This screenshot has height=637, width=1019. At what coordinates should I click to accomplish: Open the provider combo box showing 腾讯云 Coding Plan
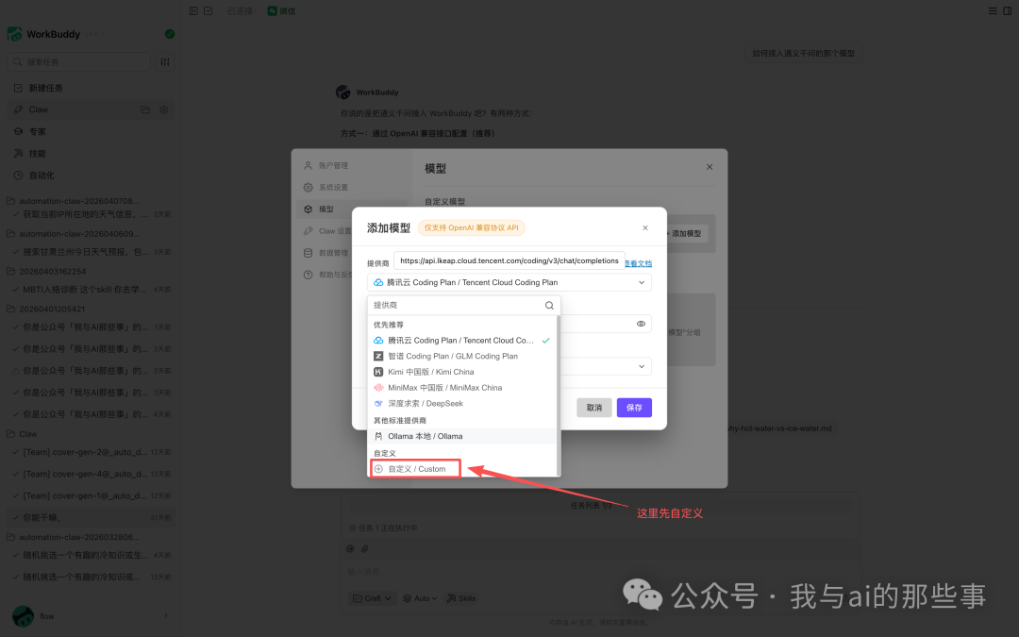tap(509, 282)
